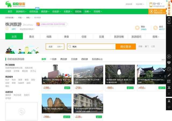The width and height of the screenshot is (172, 121).
Task: Click the 想去 heart icon
Action: coord(137,28)
